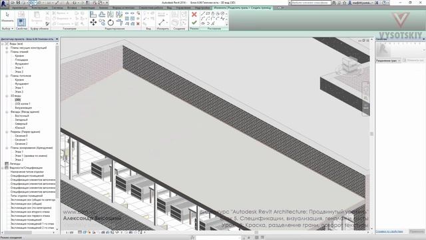Select the Легенды tree item
426x240 pixels.
point(15,164)
